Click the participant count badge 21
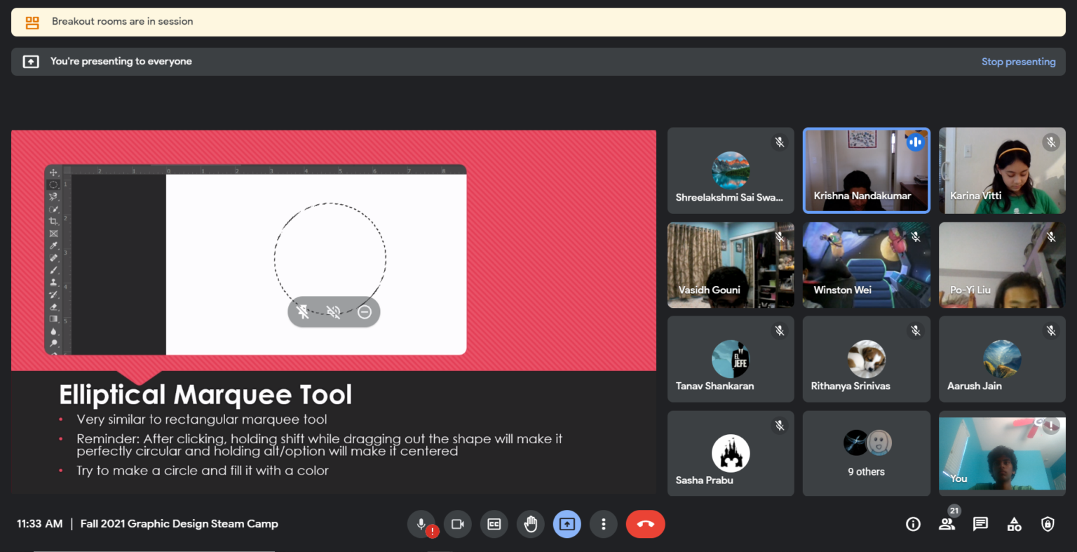The image size is (1077, 552). click(x=954, y=511)
